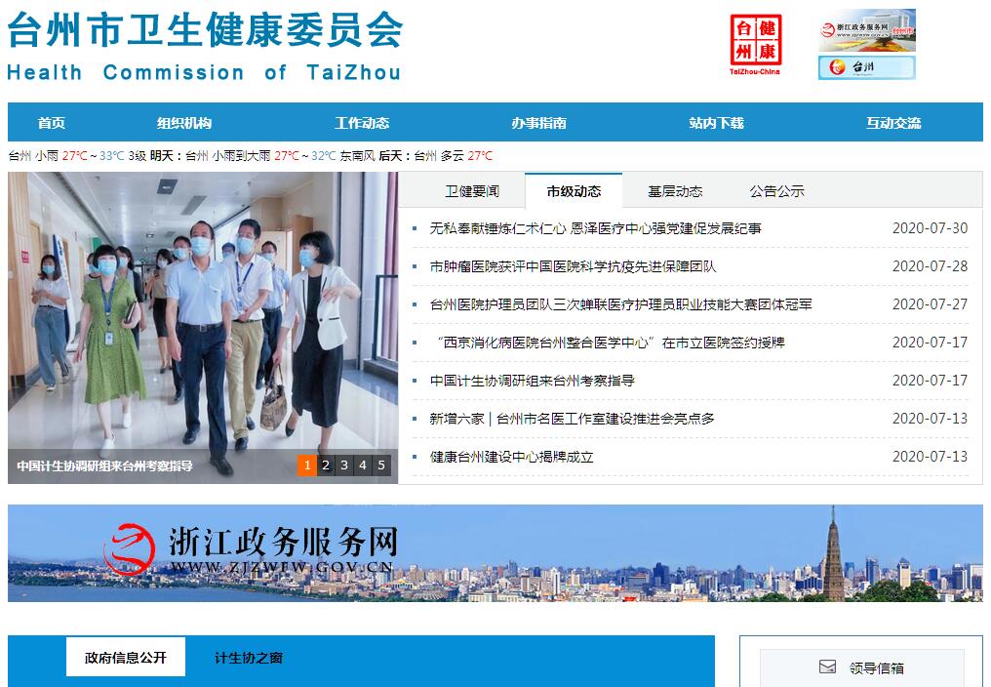
Task: Open 组织机构 in the navigation bar
Action: pyautogui.click(x=184, y=123)
